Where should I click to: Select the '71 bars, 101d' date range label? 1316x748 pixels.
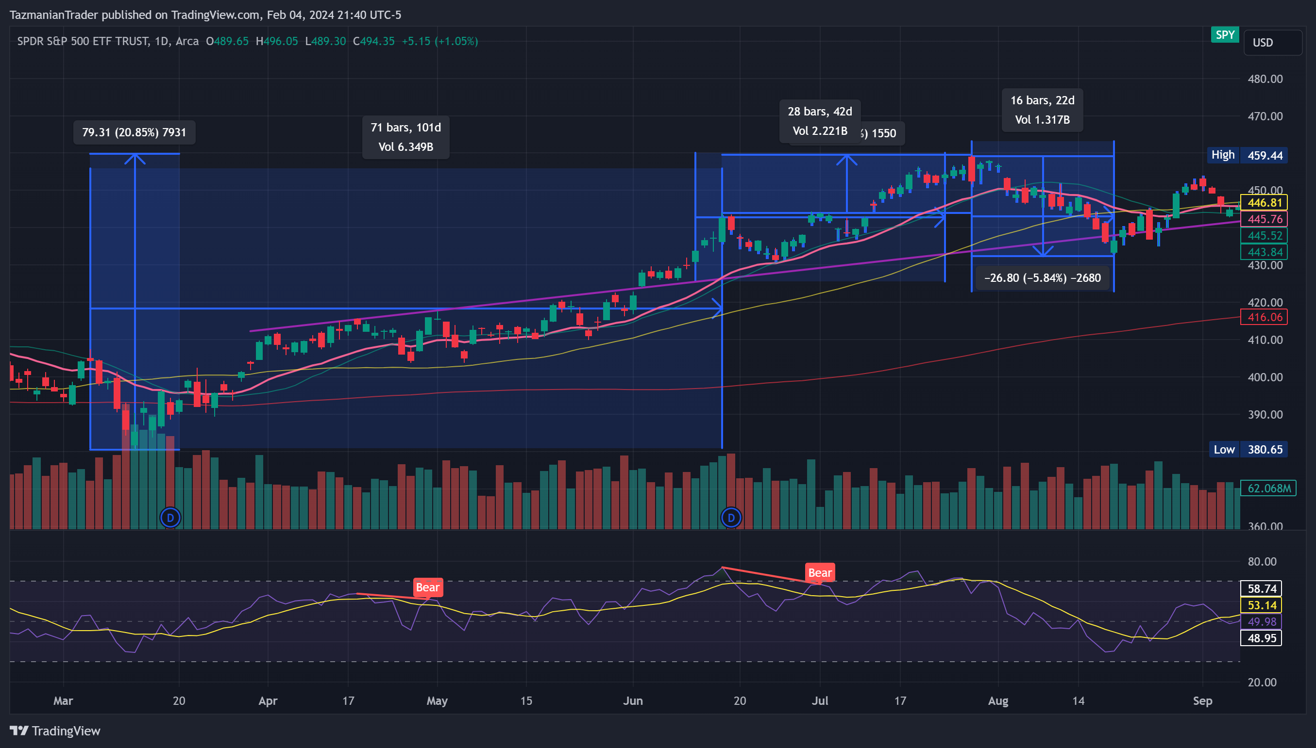coord(406,137)
